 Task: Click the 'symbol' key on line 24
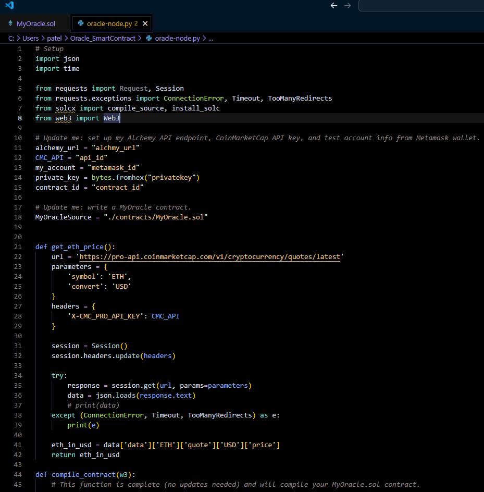[x=83, y=276]
